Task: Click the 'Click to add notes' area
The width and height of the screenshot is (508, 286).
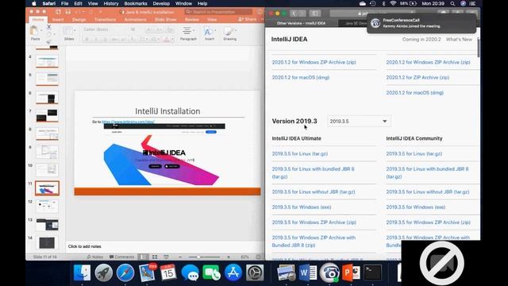Action: 165,246
